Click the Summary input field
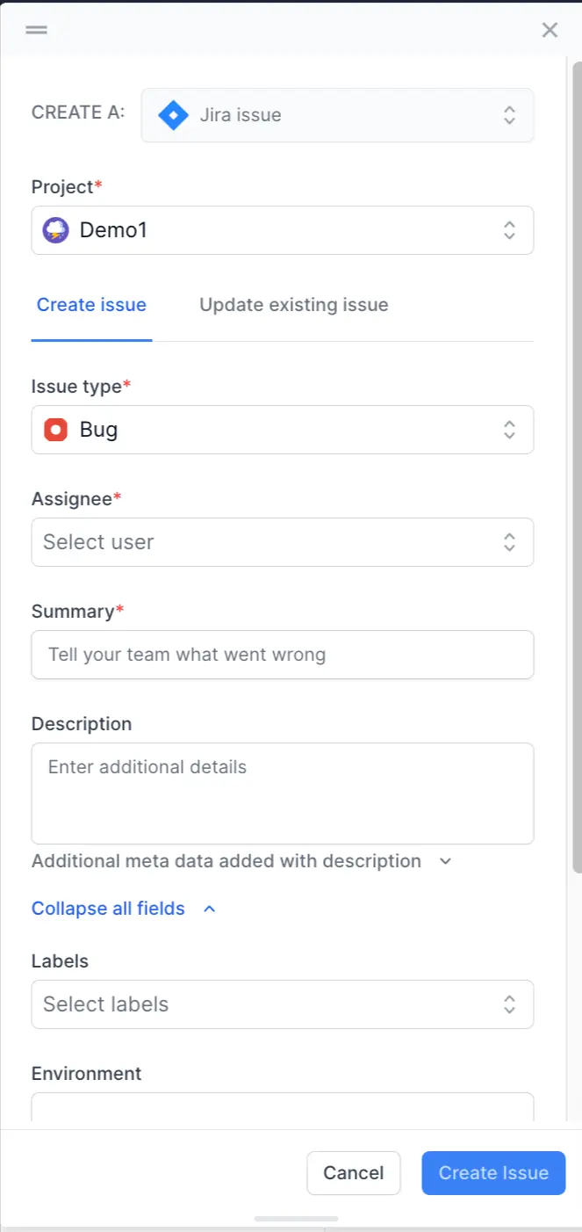Screen dimensions: 582x1232 coord(282,655)
